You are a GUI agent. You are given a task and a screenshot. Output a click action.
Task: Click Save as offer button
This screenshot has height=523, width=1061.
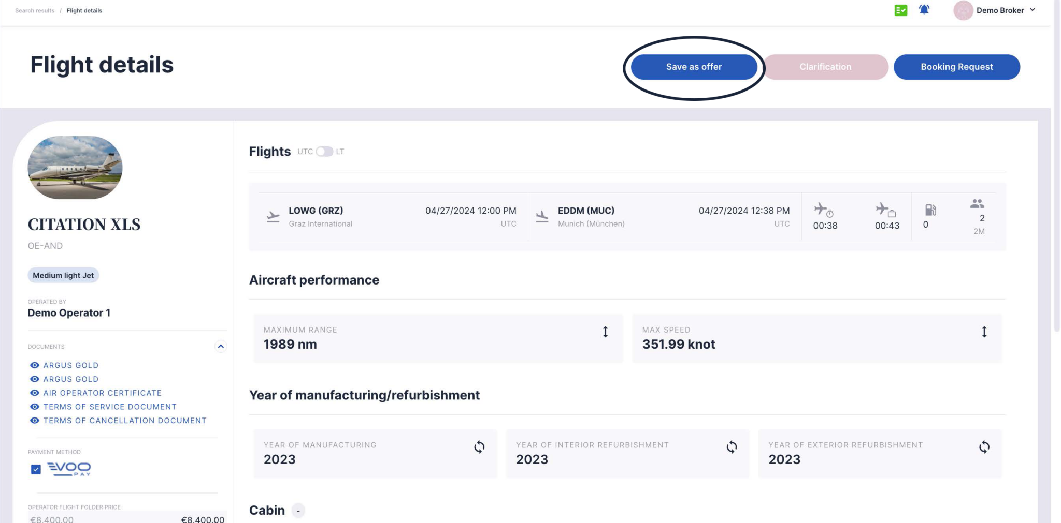(x=694, y=67)
